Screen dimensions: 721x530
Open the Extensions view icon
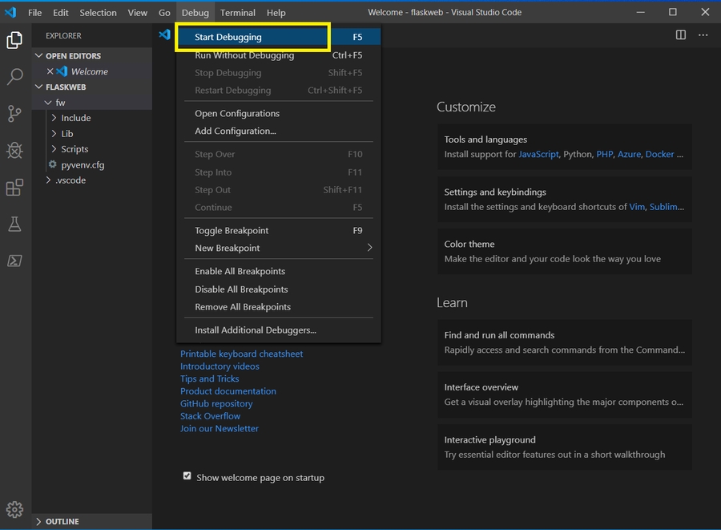point(14,188)
